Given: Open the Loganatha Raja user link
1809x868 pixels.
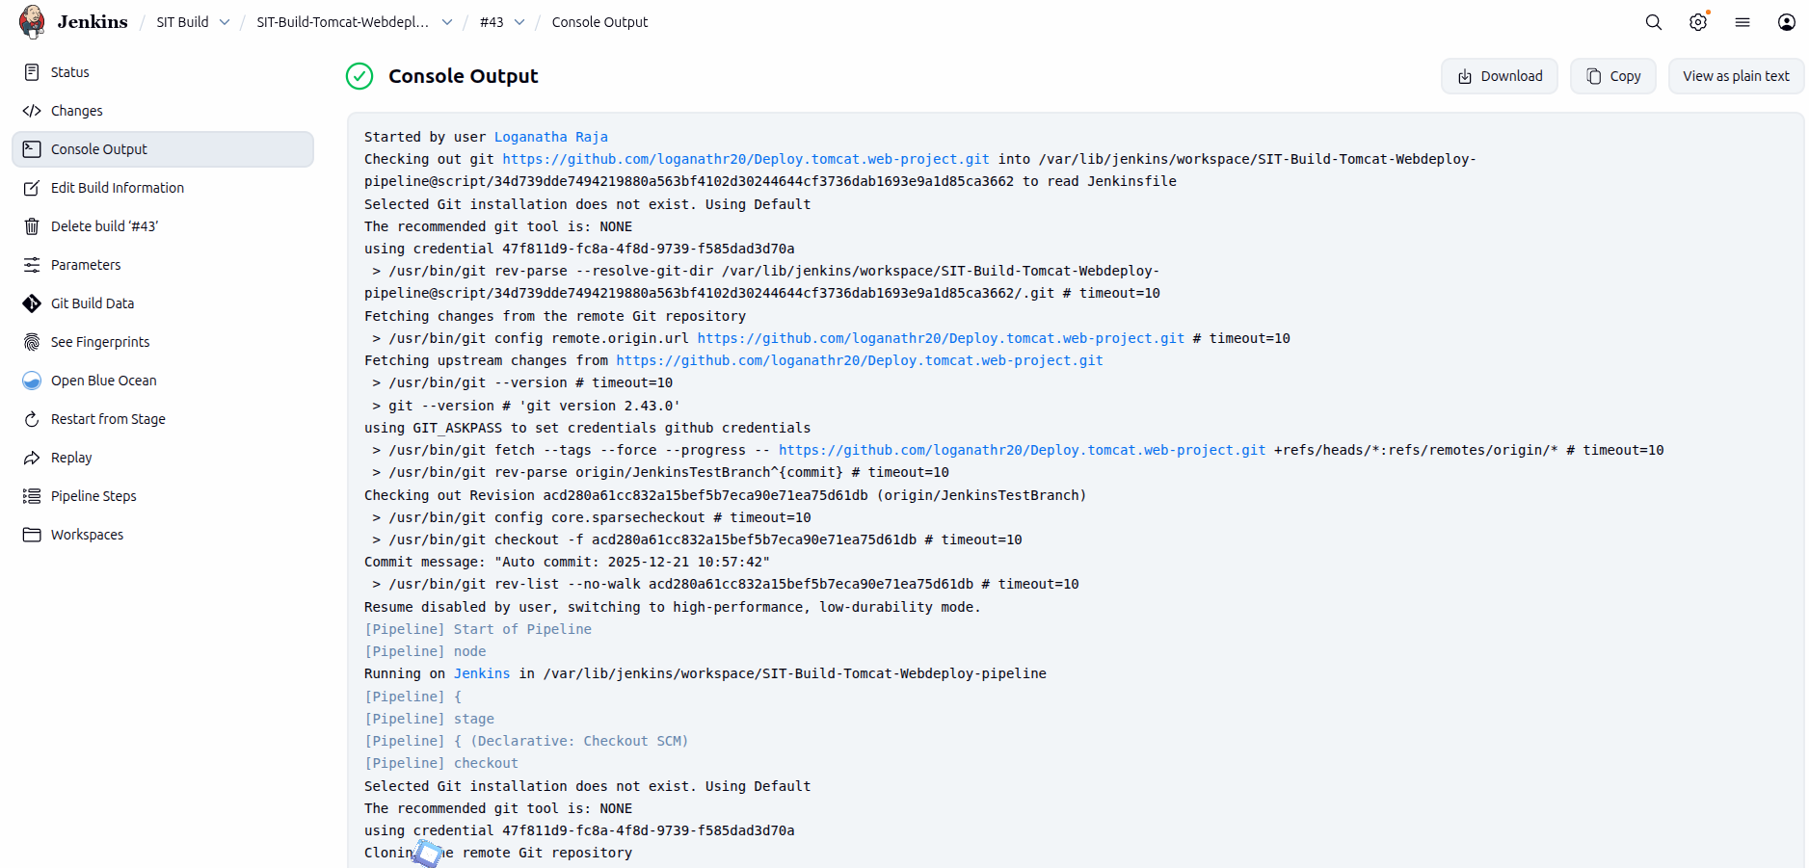Looking at the screenshot, I should 550,137.
